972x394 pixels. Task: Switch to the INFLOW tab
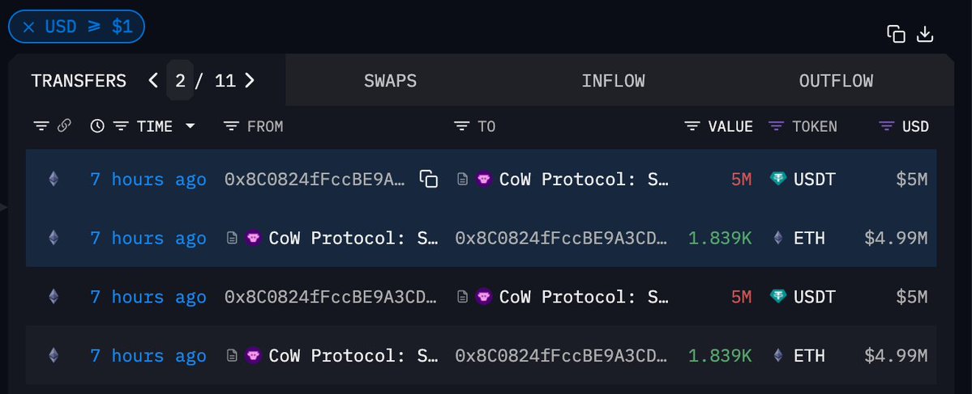613,80
